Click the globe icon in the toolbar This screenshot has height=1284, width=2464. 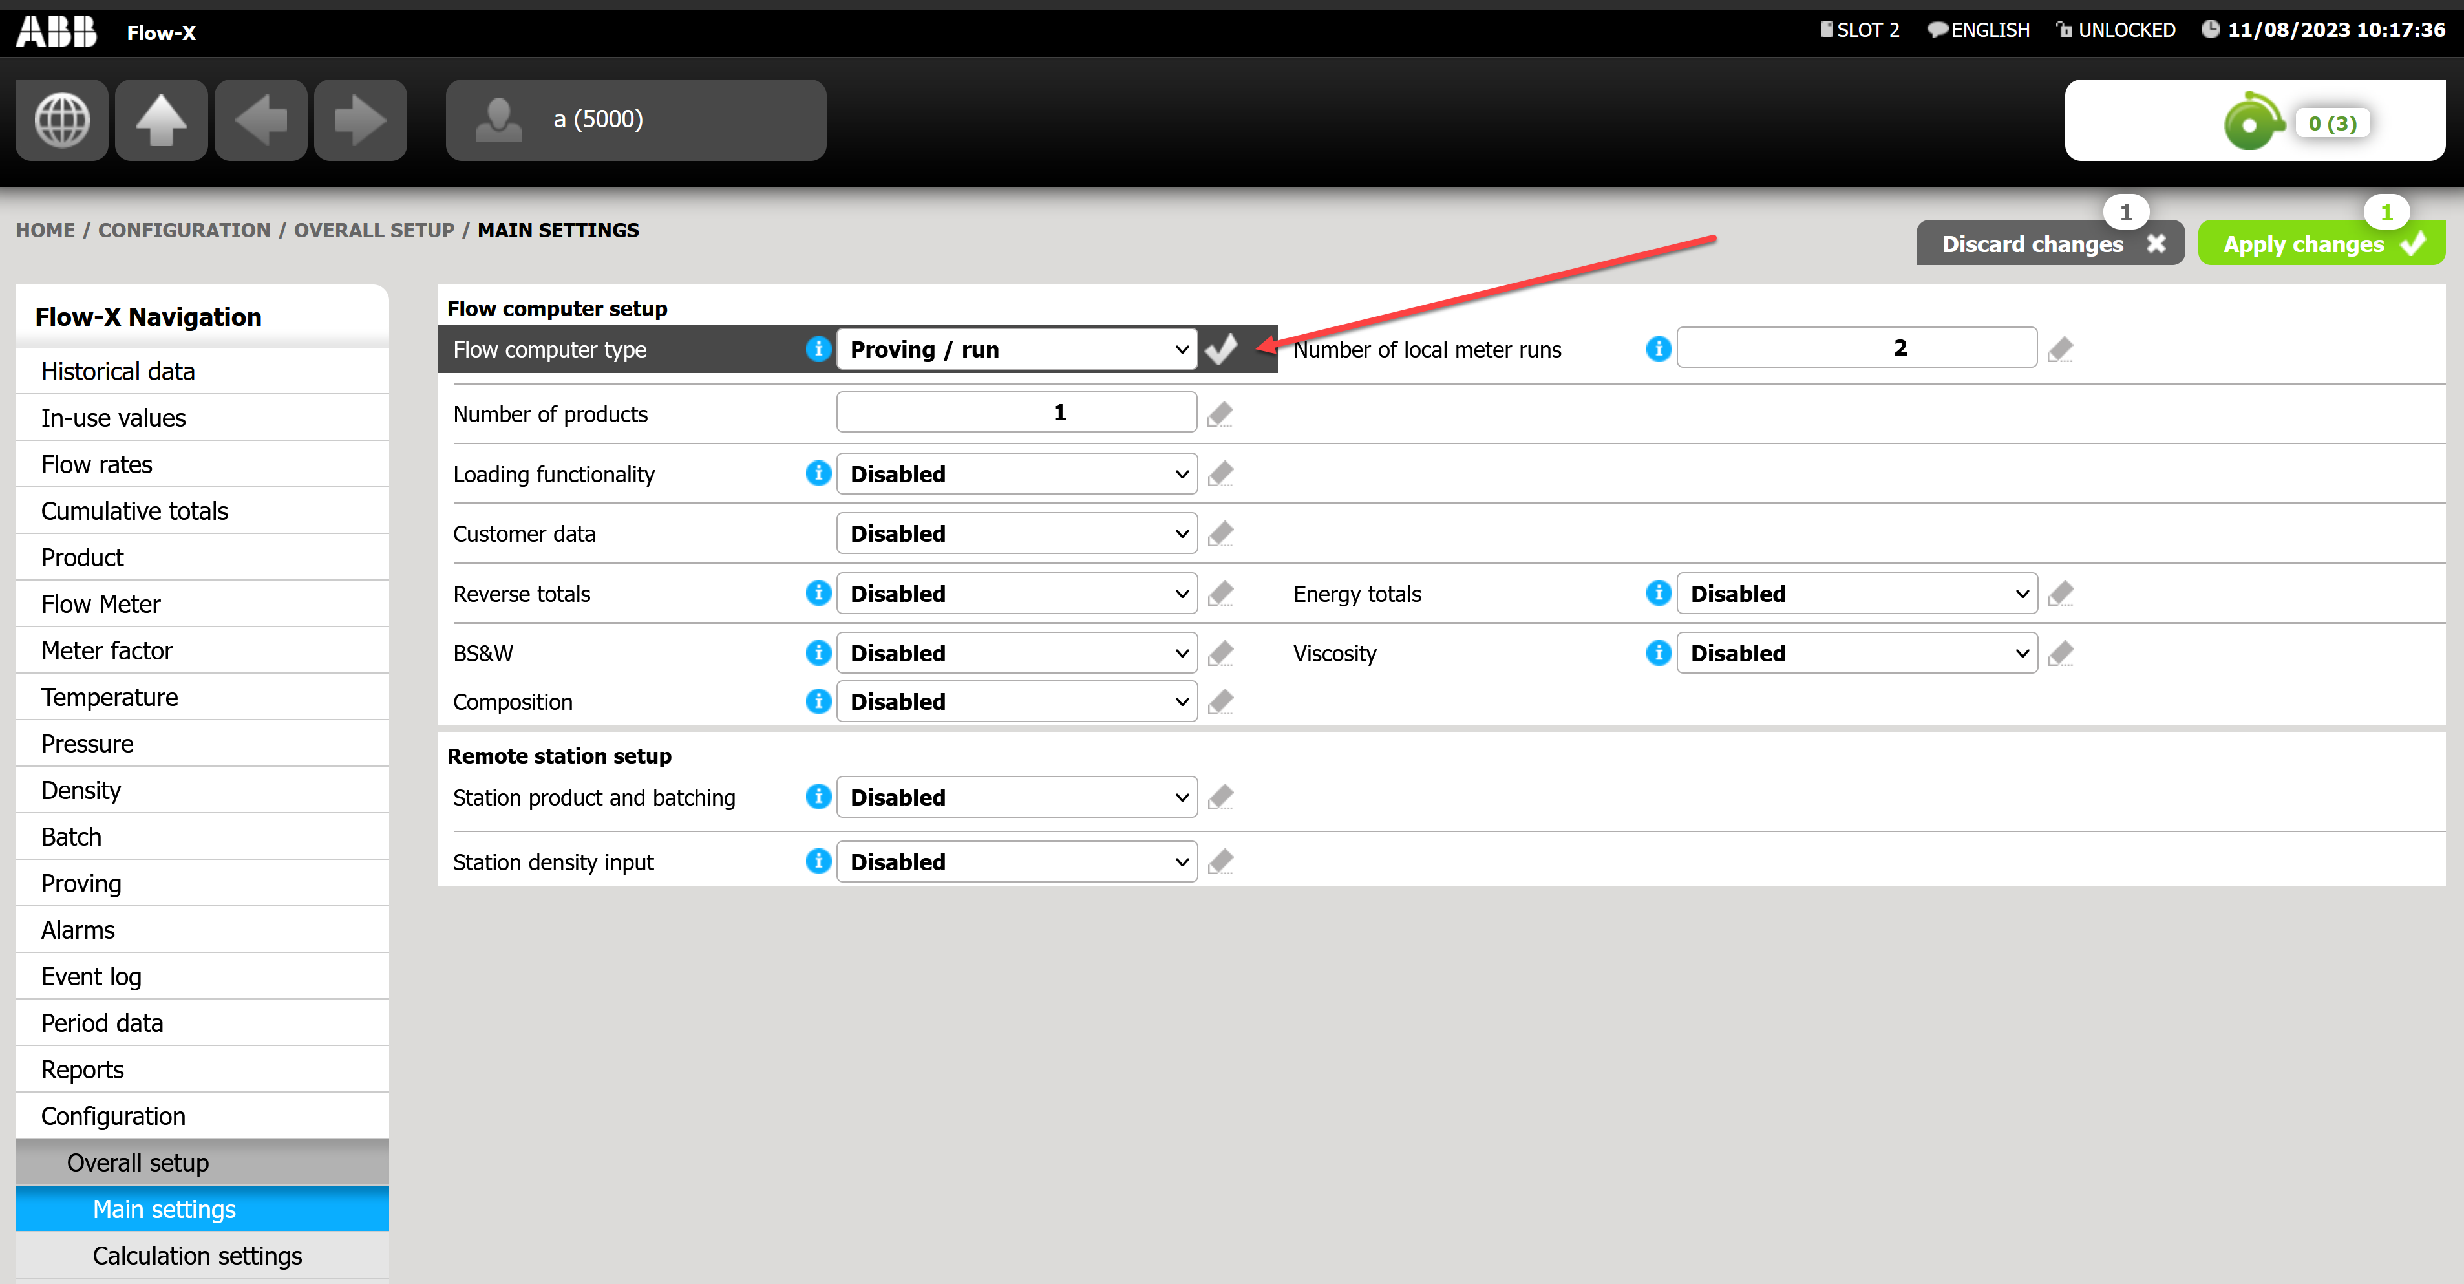pyautogui.click(x=62, y=120)
